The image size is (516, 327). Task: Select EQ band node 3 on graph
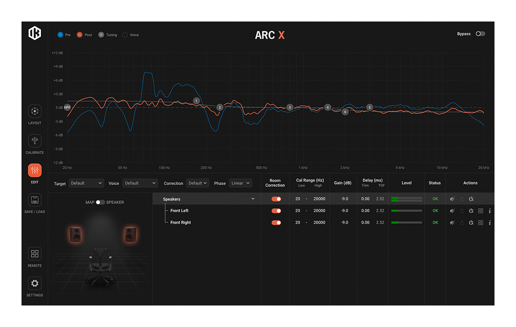click(x=290, y=108)
